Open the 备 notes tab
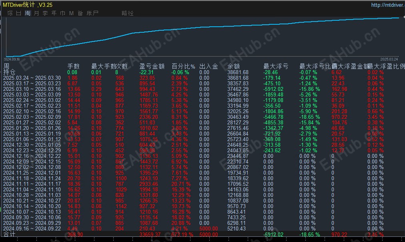 point(80,13)
